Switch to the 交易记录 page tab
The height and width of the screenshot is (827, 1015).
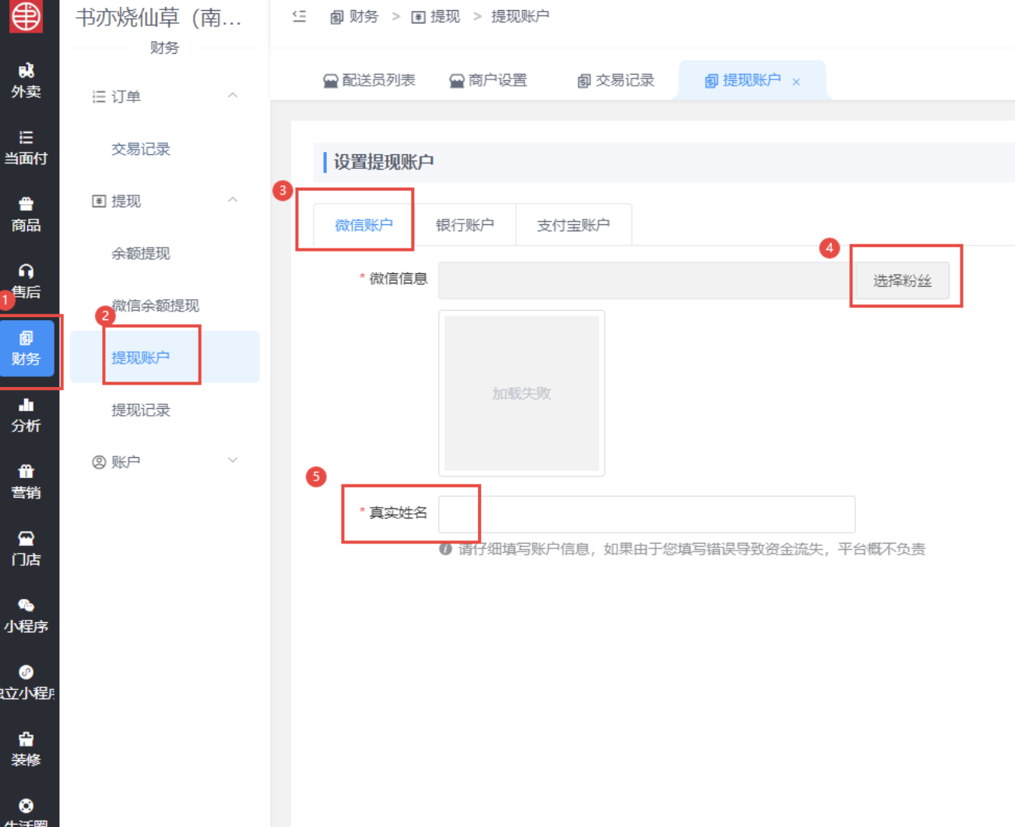(616, 80)
